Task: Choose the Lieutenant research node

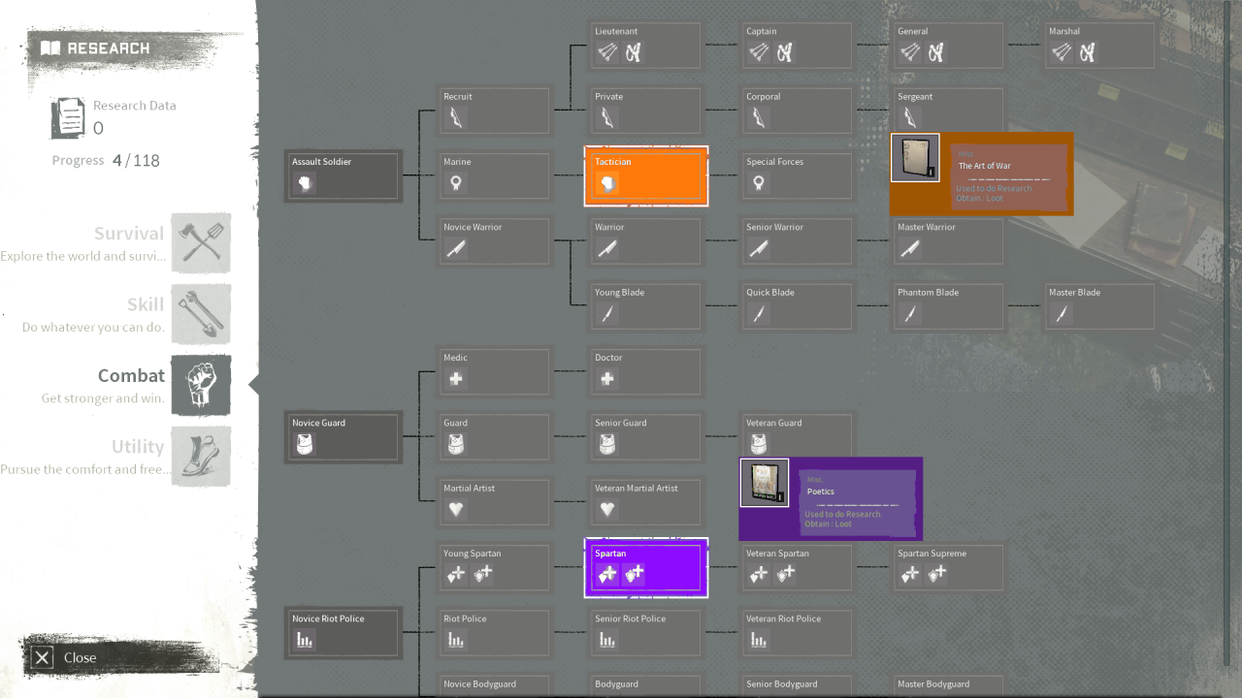Action: (646, 45)
